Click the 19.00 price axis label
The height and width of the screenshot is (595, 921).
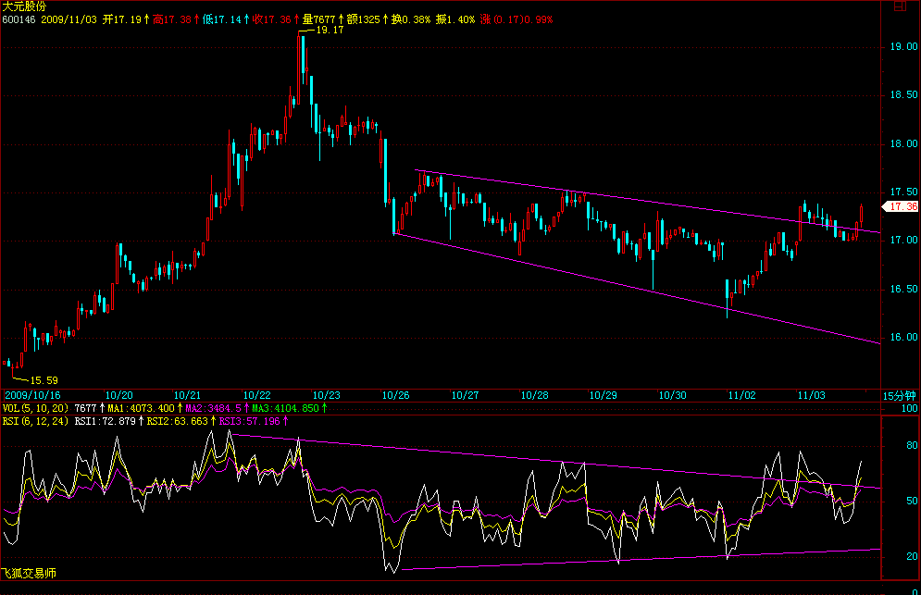(903, 47)
